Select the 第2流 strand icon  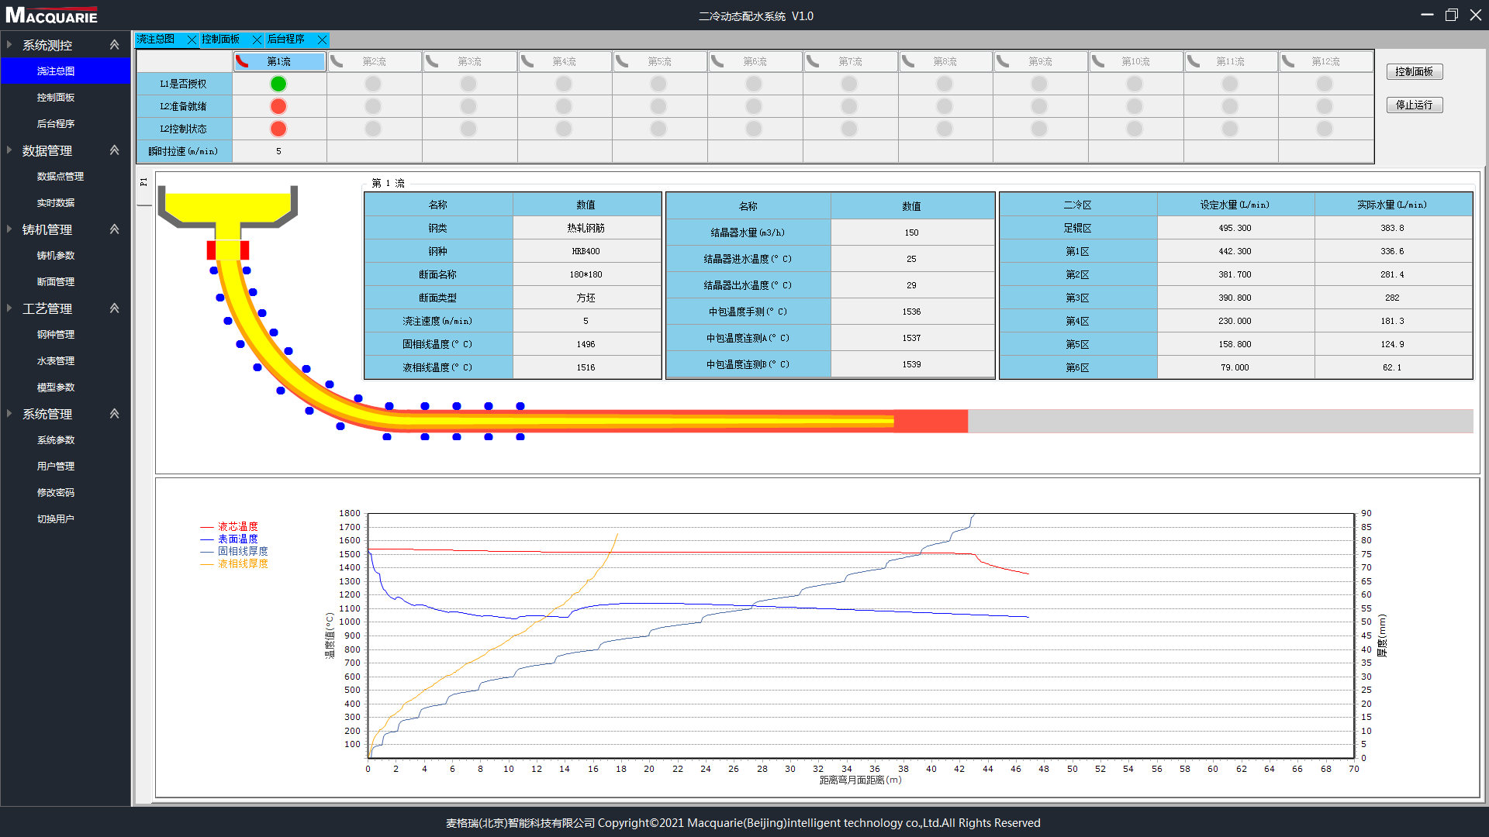tap(337, 61)
